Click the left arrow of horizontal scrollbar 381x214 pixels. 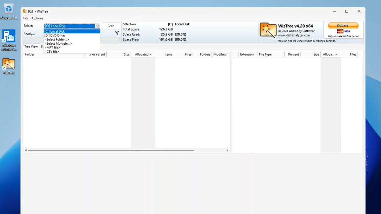pos(26,150)
